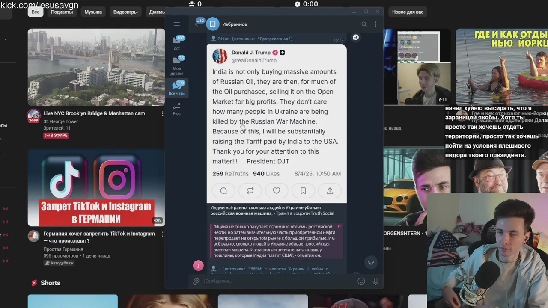This screenshot has width=548, height=308.
Task: Like heart icon under the Trump post
Action: click(277, 191)
